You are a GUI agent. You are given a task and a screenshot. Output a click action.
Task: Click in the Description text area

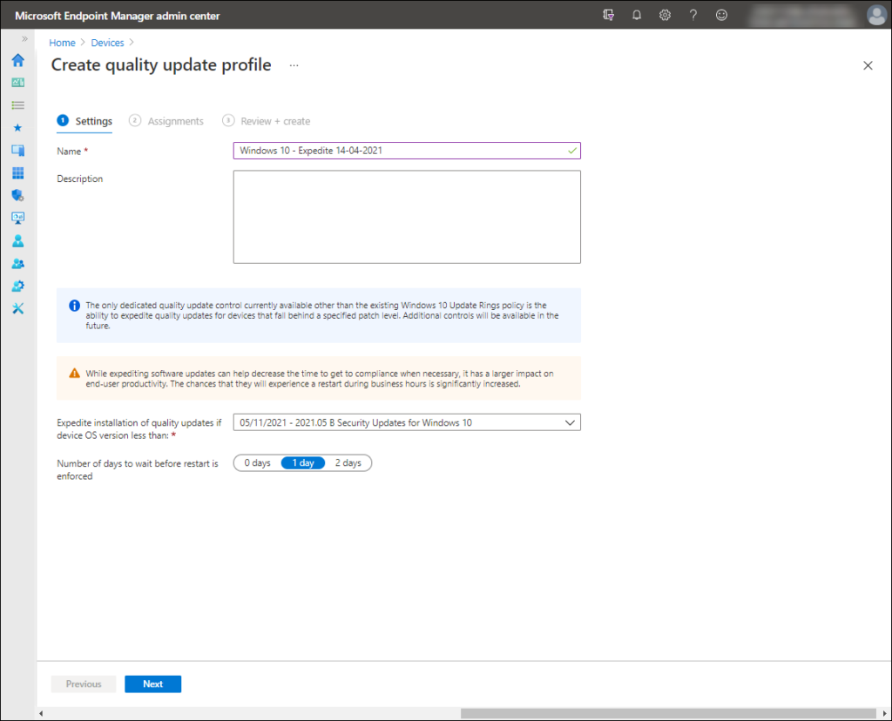click(407, 217)
